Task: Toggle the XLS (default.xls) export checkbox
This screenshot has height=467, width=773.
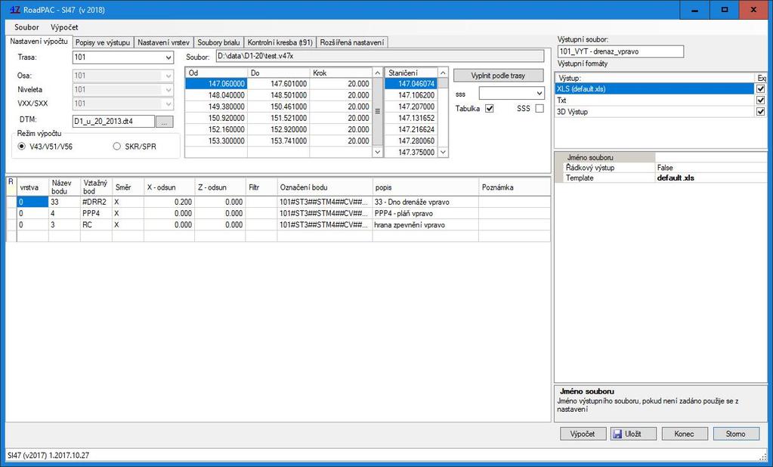Action: click(761, 88)
